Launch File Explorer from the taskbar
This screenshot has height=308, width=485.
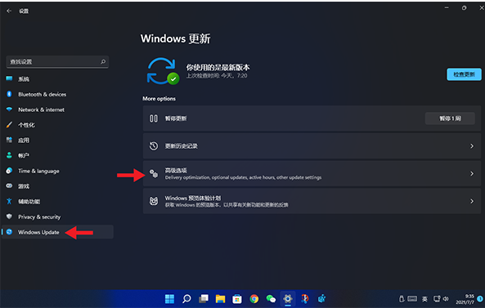tap(220, 299)
